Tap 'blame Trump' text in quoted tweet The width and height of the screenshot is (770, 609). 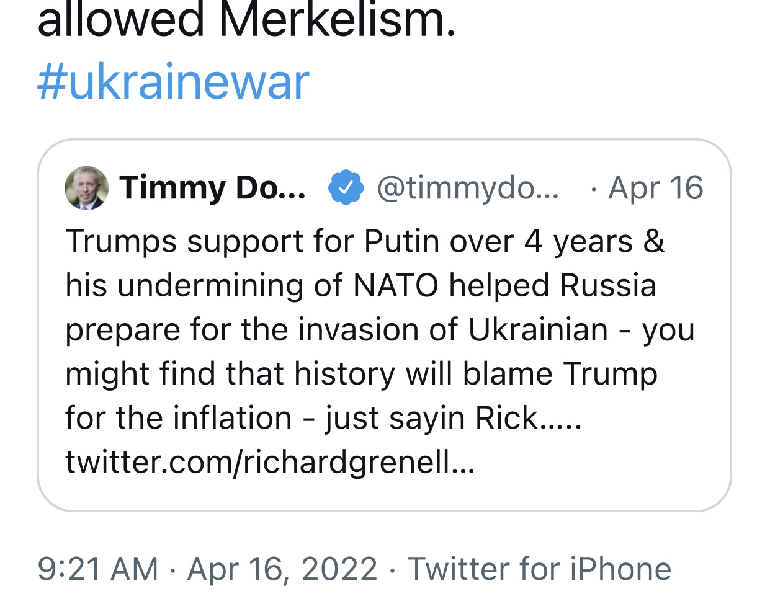560,374
